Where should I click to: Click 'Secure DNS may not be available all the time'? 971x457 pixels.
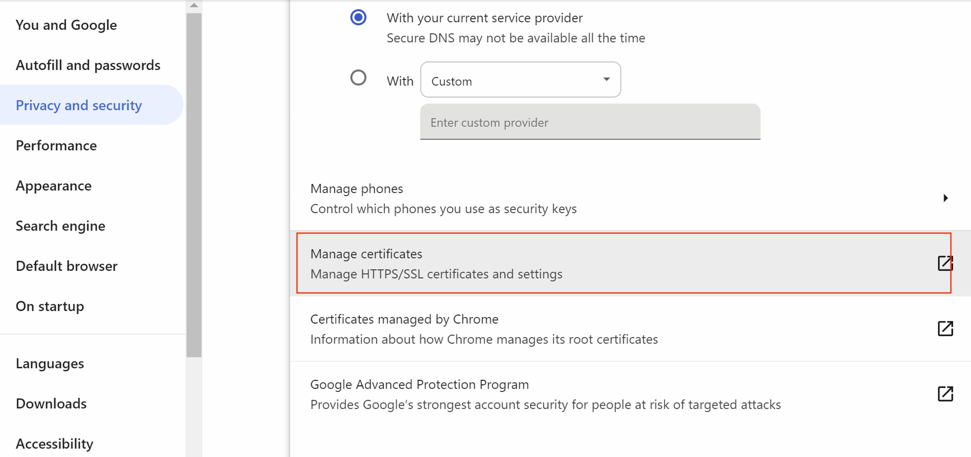(x=516, y=38)
